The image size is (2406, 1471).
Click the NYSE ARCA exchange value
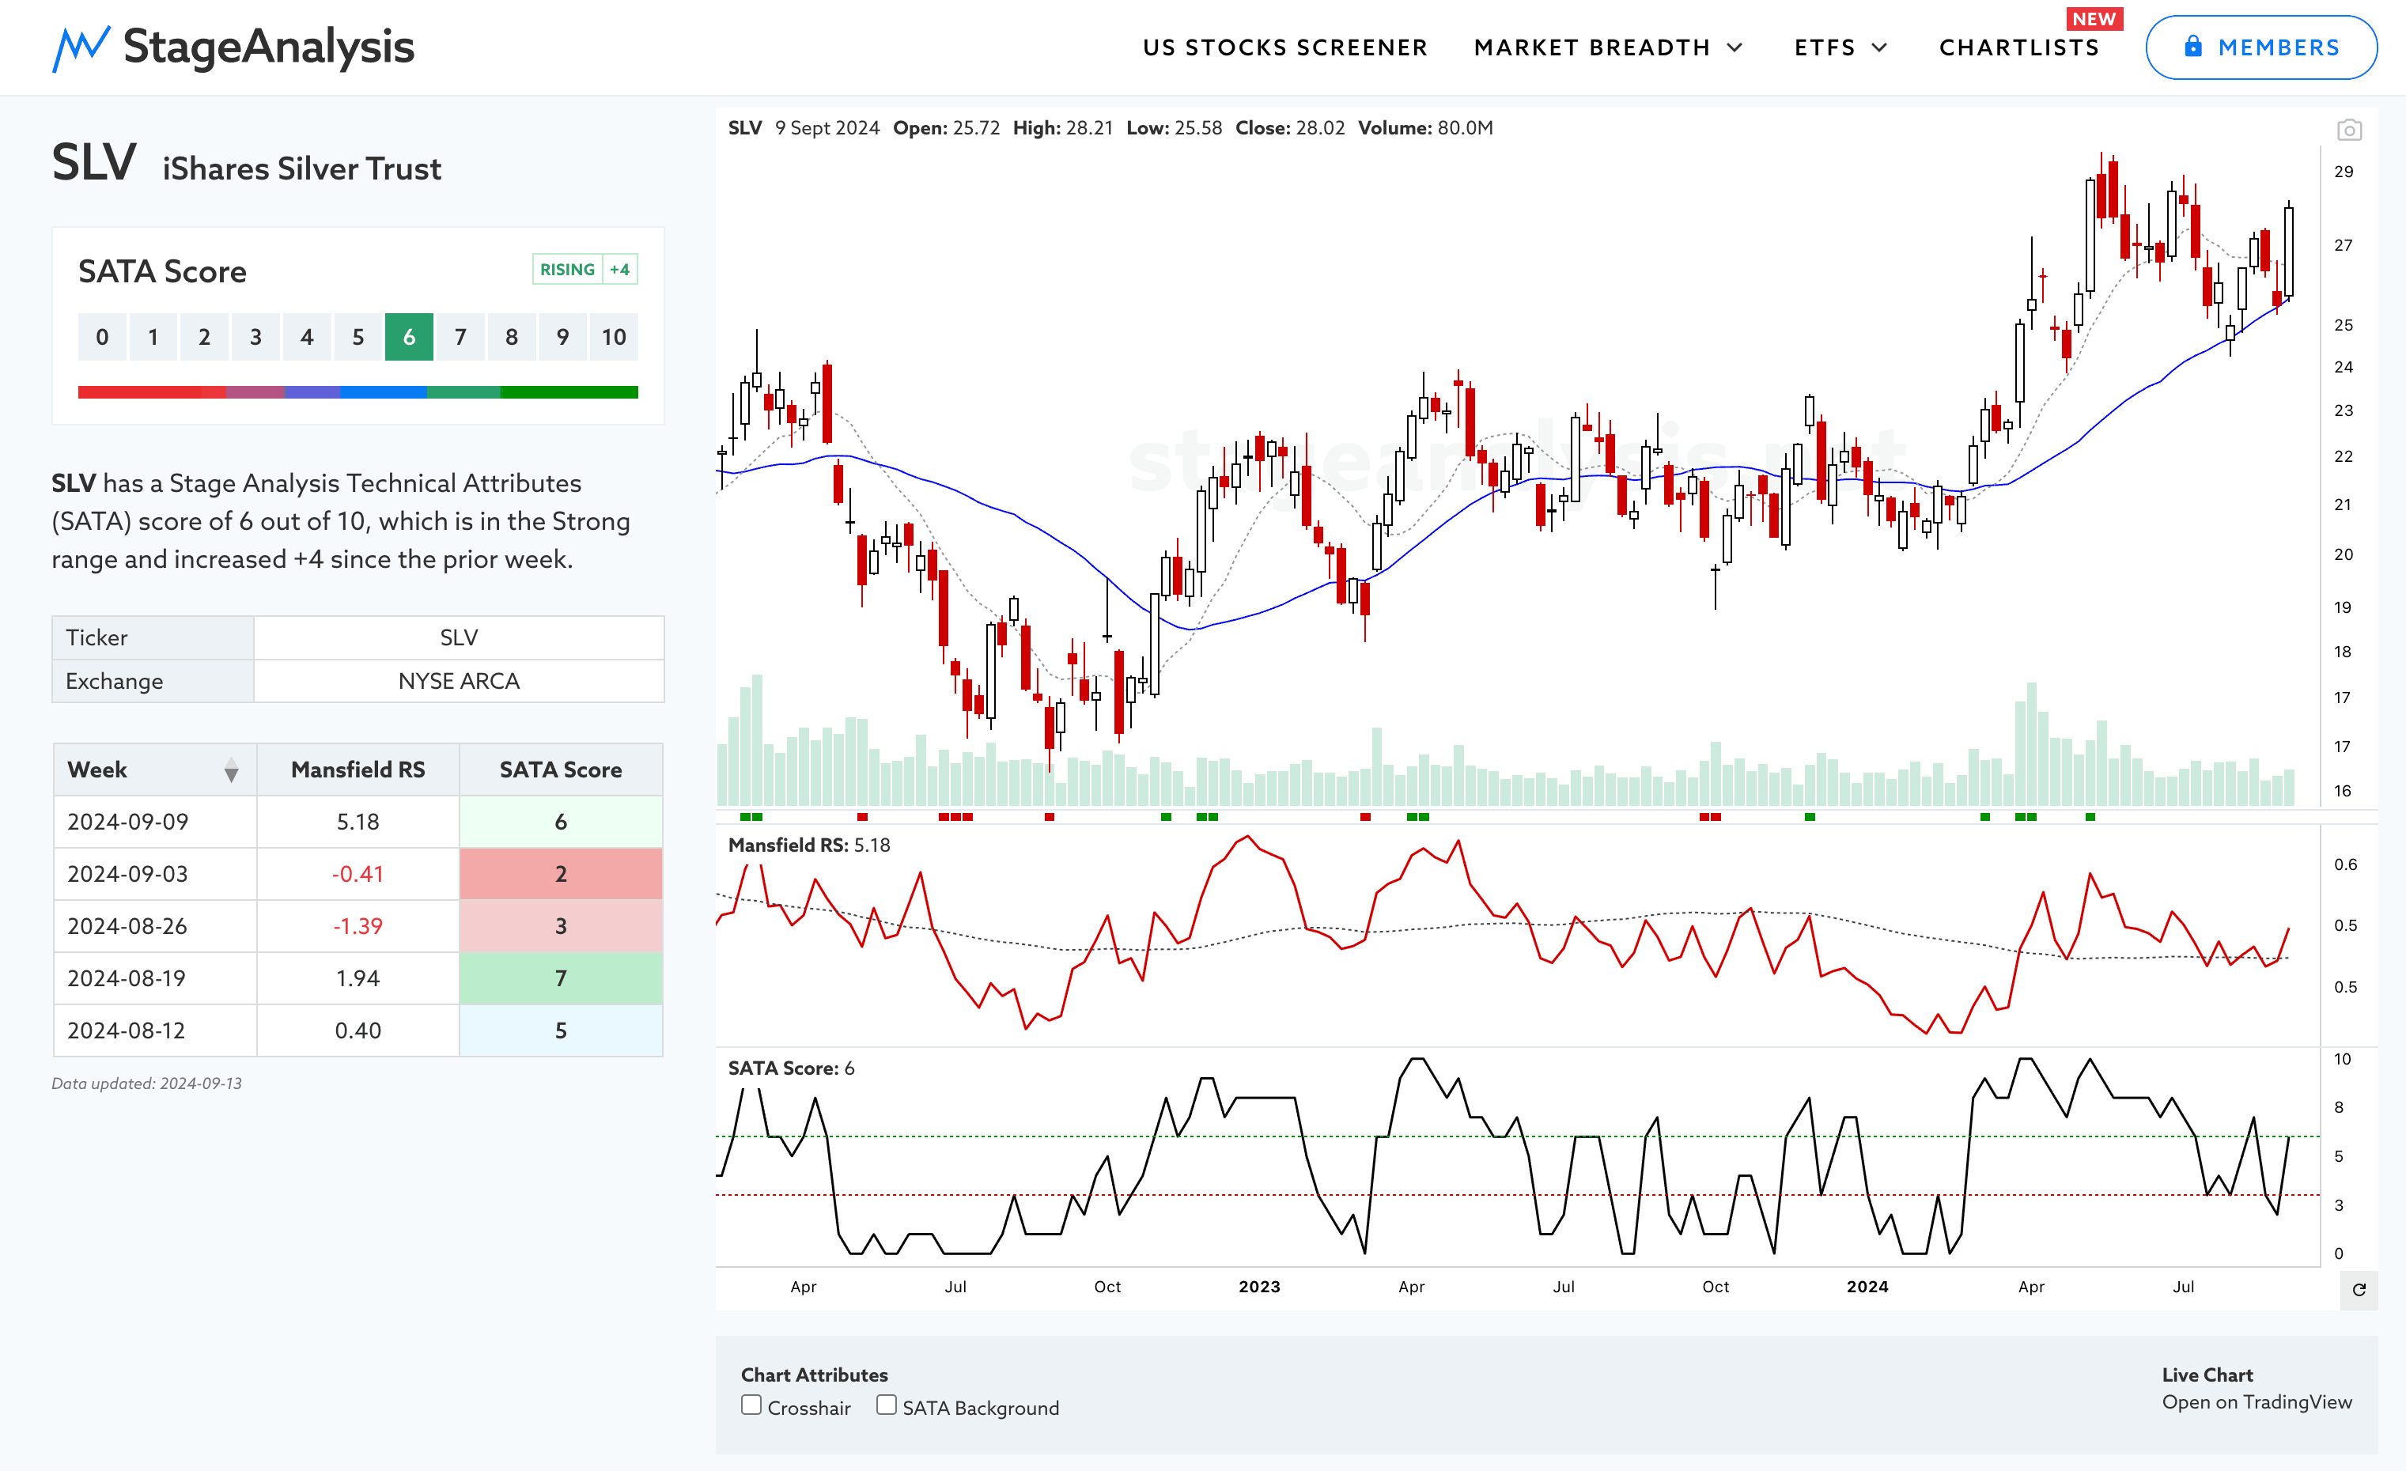pos(459,681)
